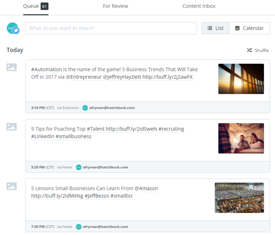Open the Queue tab
Image resolution: width=275 pixels, height=235 pixels.
36,6
